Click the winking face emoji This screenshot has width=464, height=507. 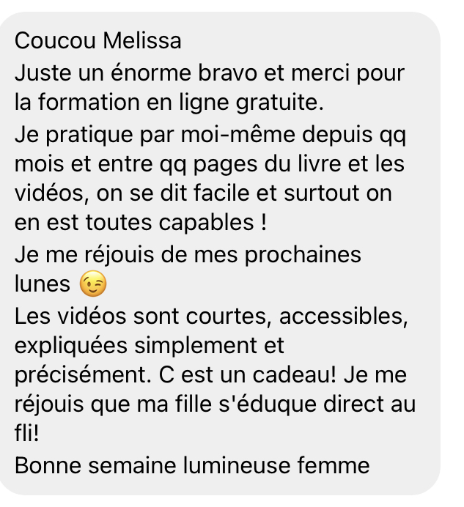point(93,284)
